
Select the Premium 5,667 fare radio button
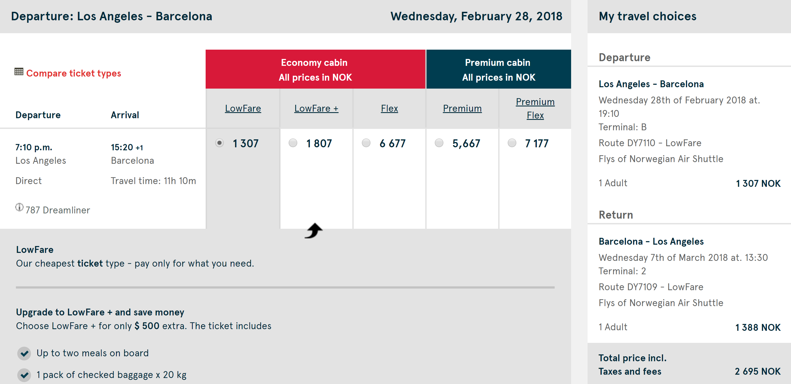click(439, 143)
